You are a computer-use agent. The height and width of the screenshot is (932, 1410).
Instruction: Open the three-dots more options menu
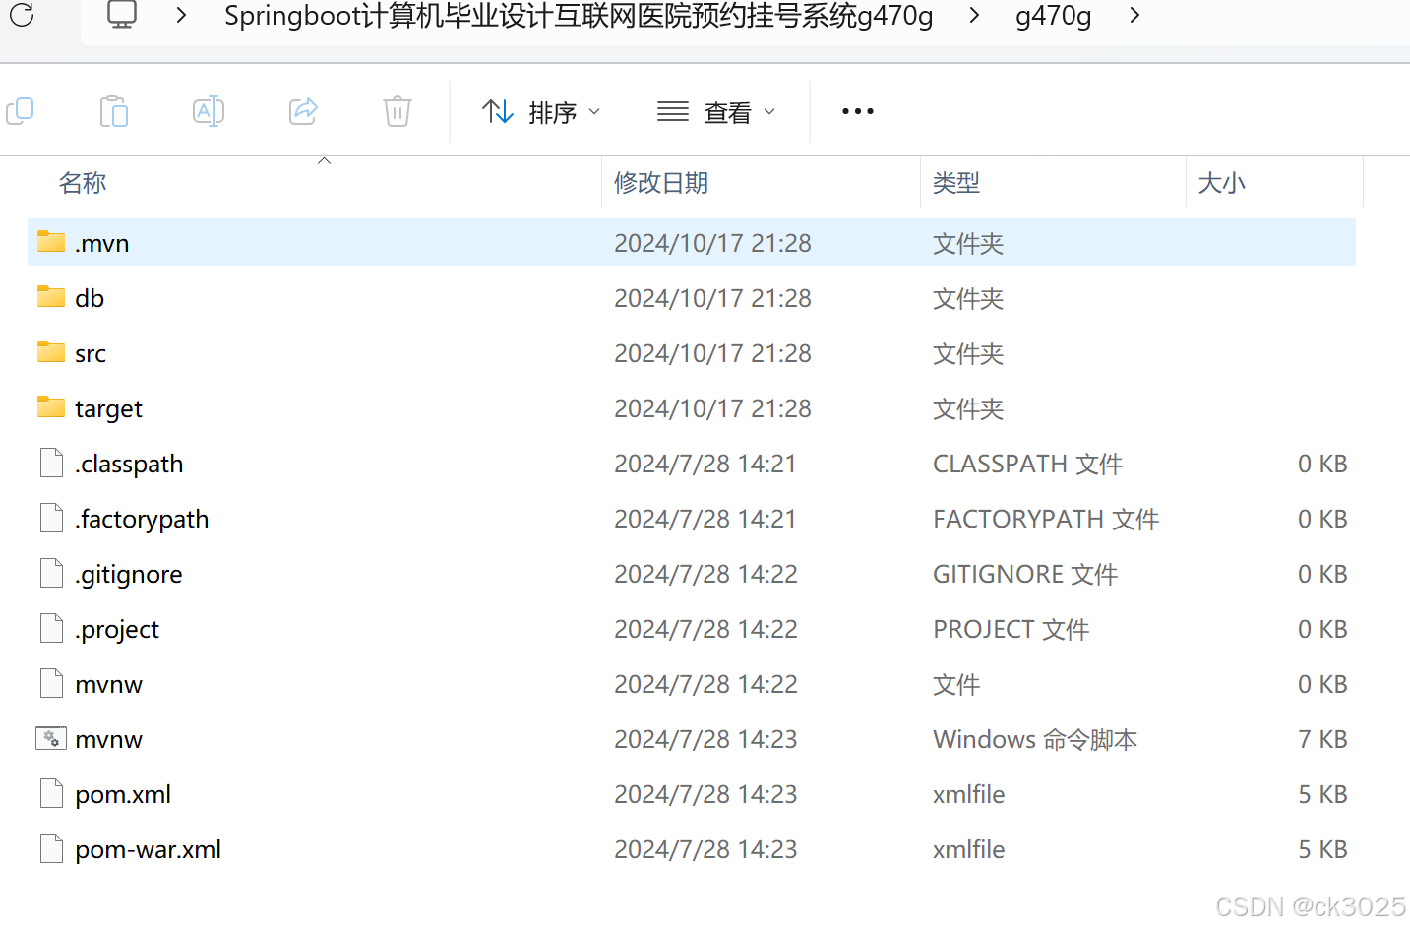pos(858,111)
